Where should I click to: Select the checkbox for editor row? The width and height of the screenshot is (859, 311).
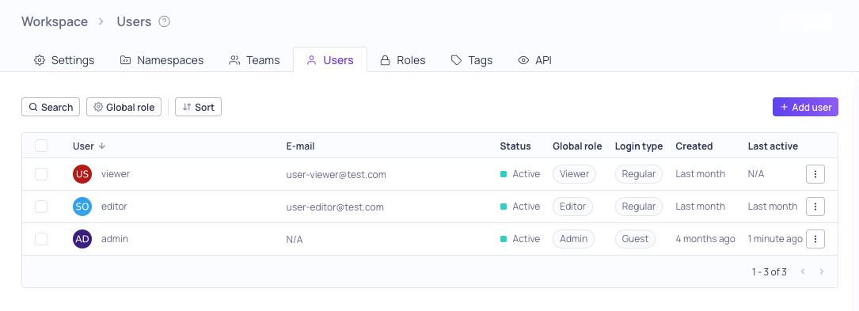point(41,207)
